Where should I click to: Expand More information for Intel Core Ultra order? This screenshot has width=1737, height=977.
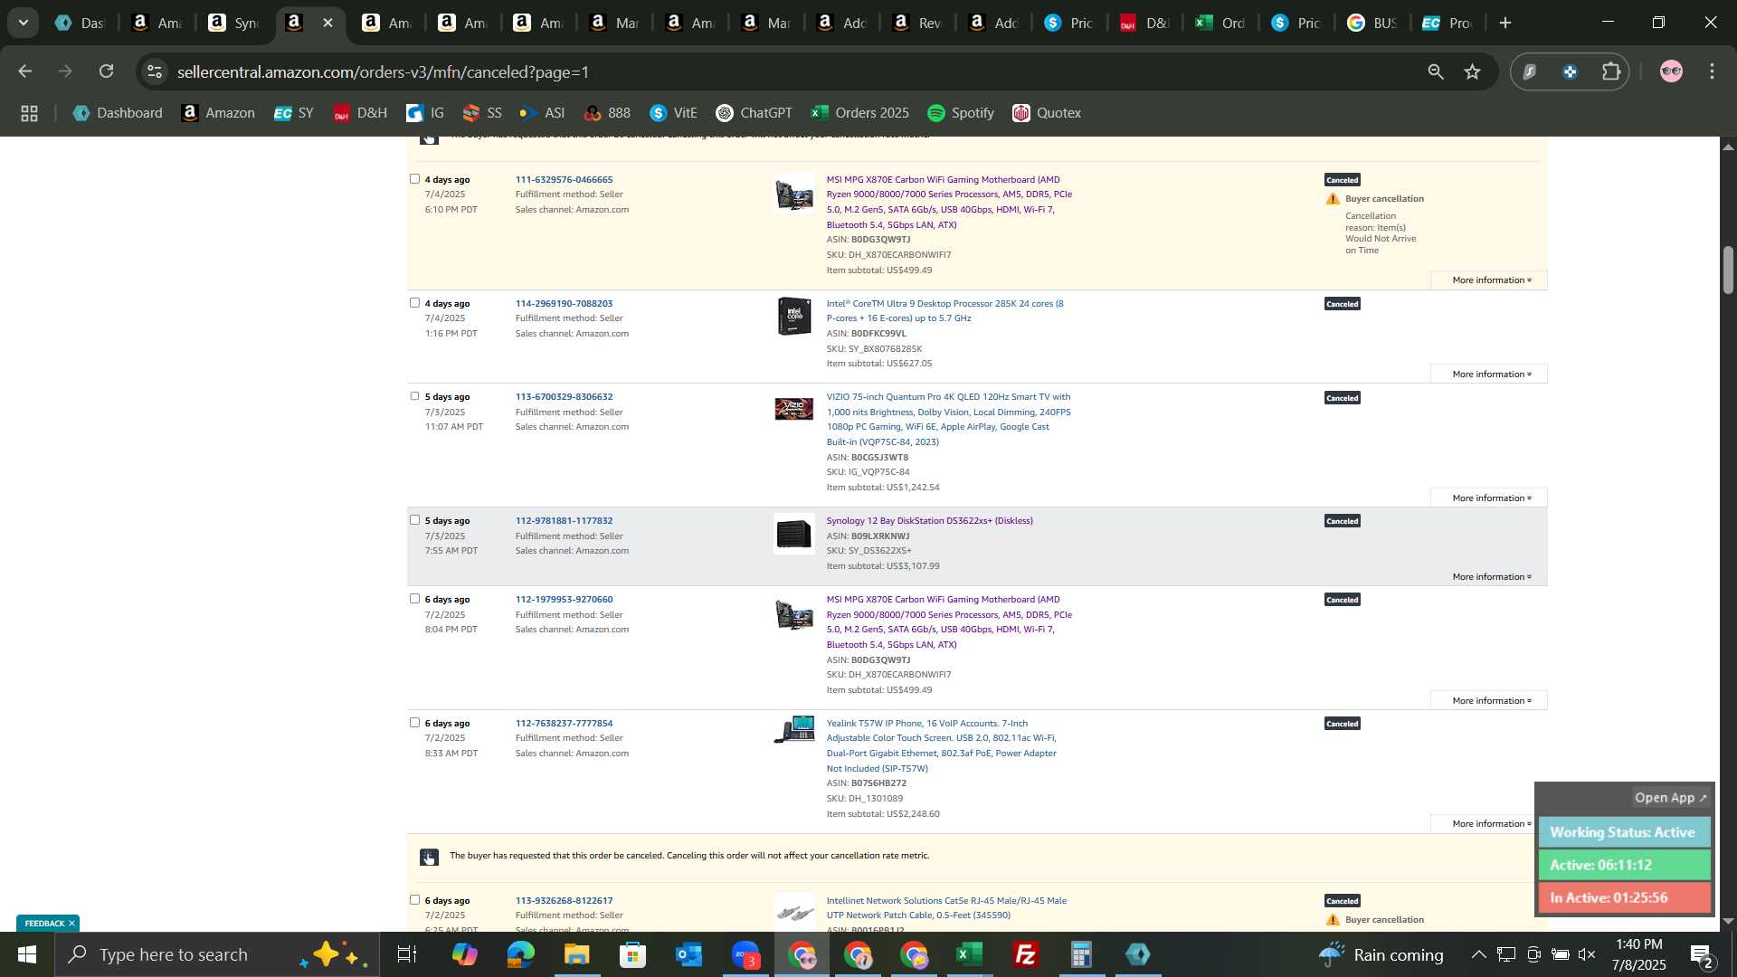(x=1491, y=375)
